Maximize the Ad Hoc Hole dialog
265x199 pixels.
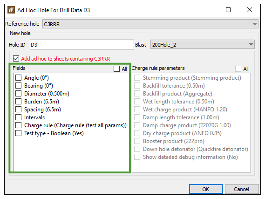(228, 10)
